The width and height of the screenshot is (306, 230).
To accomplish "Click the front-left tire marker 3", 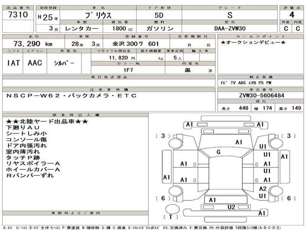I will (163, 136).
